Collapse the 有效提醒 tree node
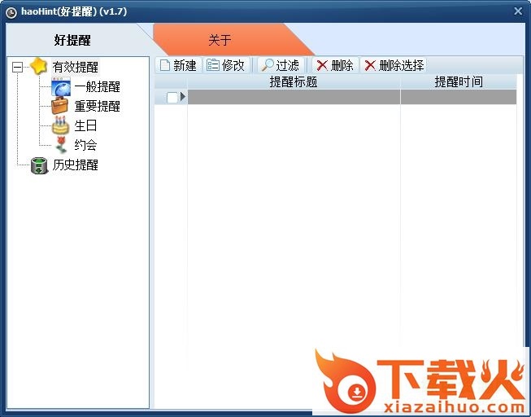The width and height of the screenshot is (531, 417). click(17, 67)
